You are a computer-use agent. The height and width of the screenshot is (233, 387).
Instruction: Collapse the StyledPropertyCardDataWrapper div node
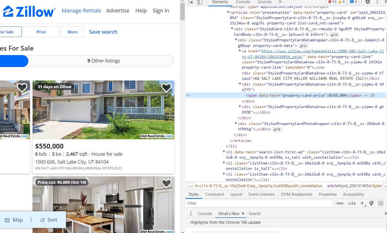point(236,40)
